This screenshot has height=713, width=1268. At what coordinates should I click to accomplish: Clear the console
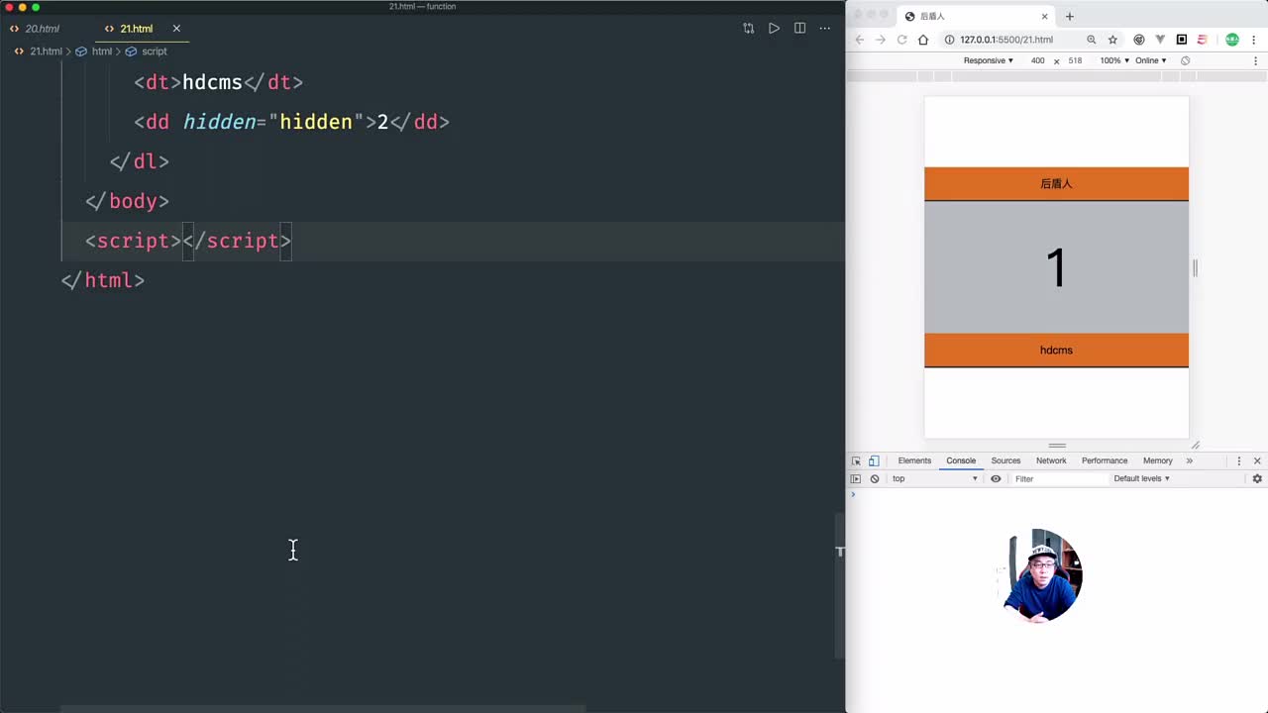tap(875, 479)
